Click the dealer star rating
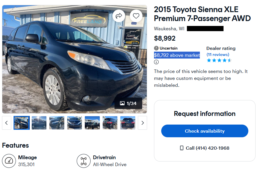 click(x=219, y=61)
